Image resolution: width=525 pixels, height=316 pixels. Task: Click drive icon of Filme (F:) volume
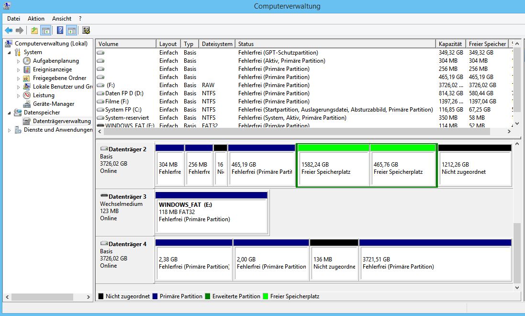pyautogui.click(x=101, y=102)
